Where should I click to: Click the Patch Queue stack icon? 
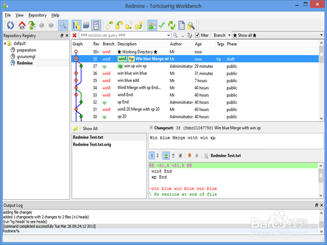86,26
